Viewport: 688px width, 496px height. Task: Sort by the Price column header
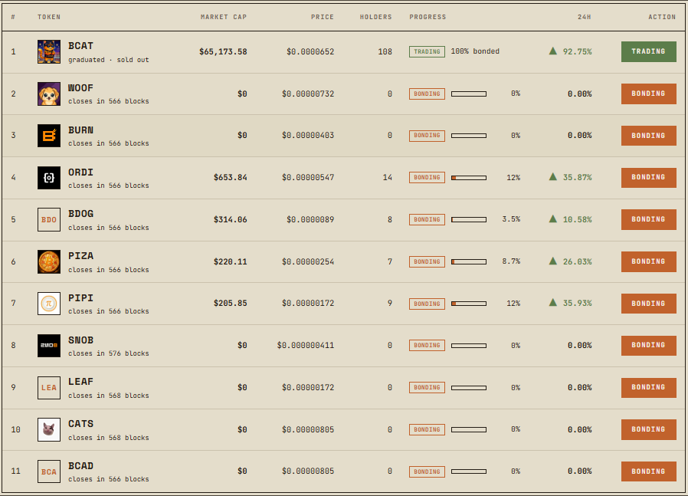tap(323, 17)
